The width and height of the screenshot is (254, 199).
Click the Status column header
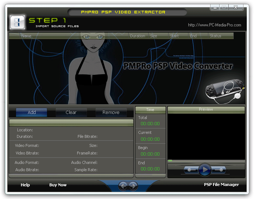(x=221, y=36)
